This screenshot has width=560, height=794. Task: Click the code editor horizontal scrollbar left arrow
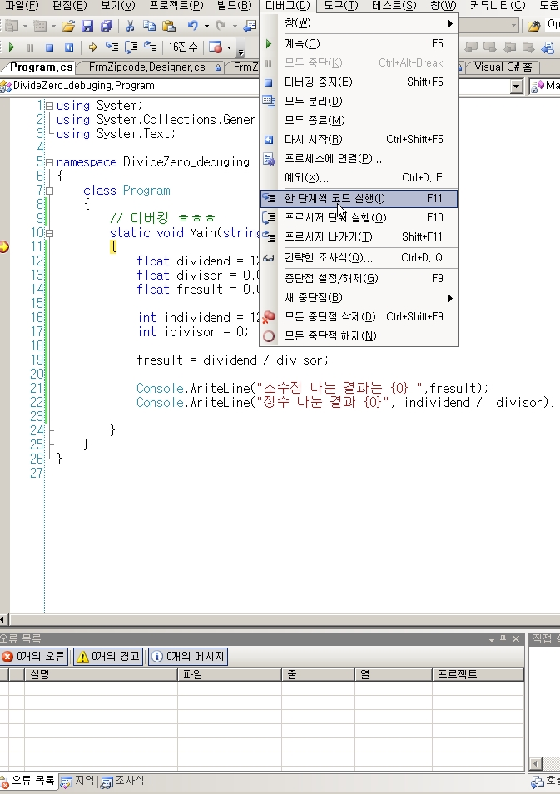click(x=3, y=619)
